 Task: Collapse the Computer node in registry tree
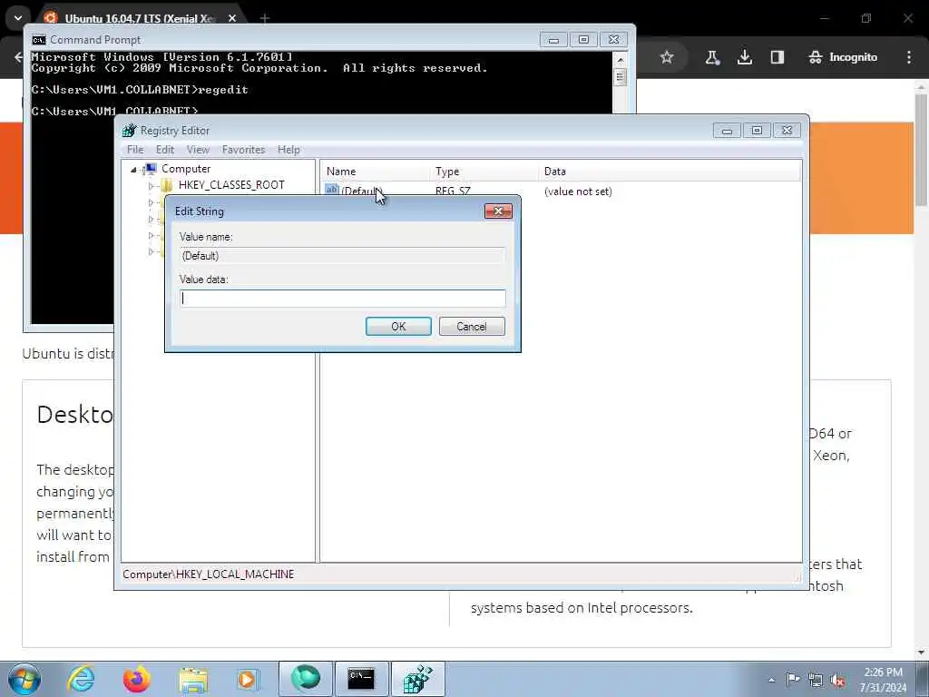point(134,170)
